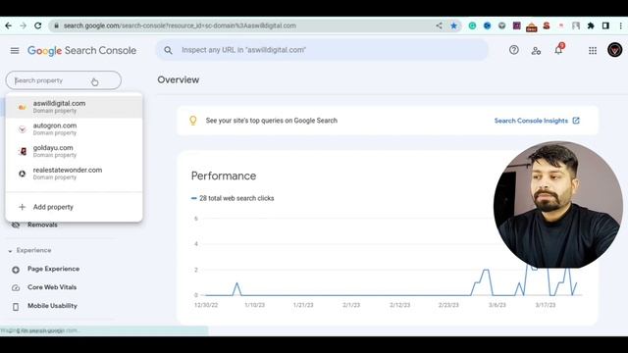Open the hamburger main menu
Image resolution: width=628 pixels, height=353 pixels.
point(15,50)
